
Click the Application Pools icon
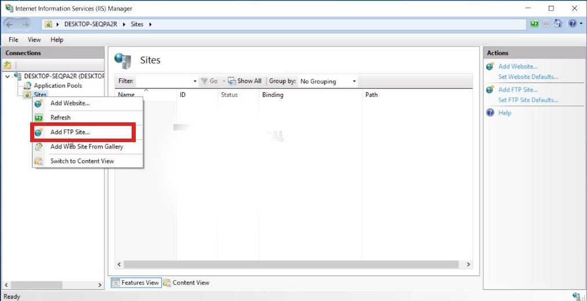click(27, 86)
